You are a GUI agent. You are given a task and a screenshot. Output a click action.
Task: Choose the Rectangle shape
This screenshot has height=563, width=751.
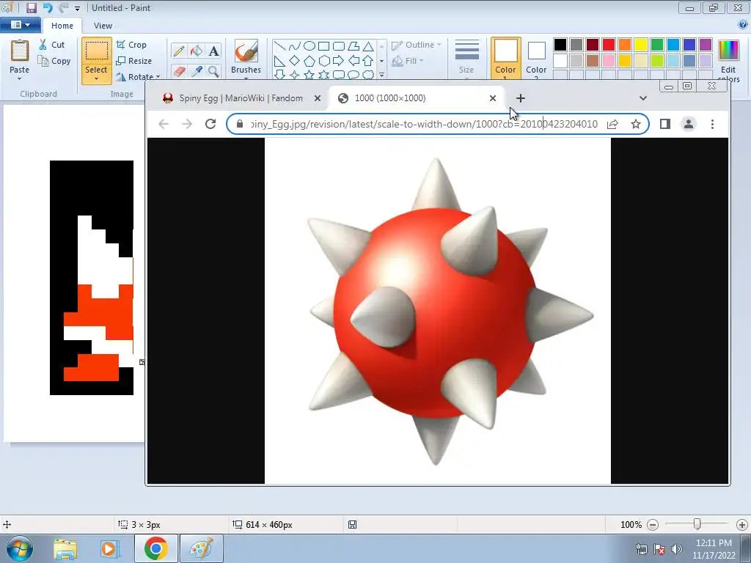323,46
